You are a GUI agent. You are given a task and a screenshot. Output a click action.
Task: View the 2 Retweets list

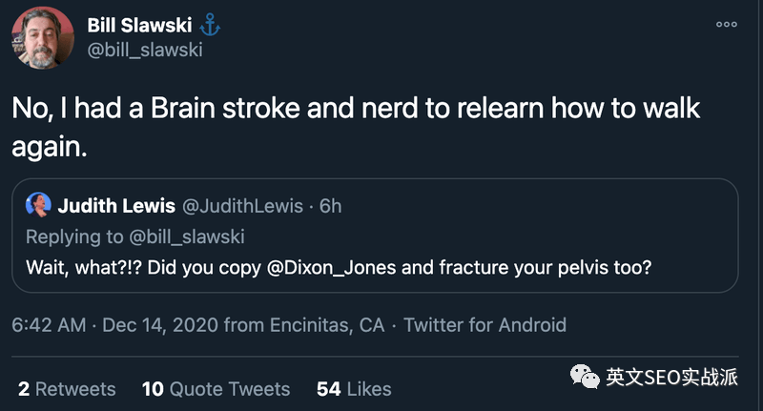pyautogui.click(x=67, y=389)
